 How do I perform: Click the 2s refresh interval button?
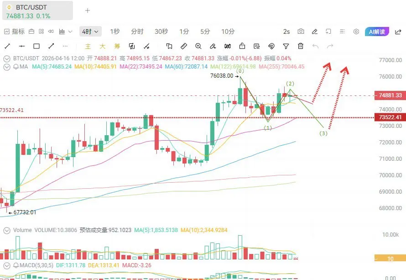(286, 32)
